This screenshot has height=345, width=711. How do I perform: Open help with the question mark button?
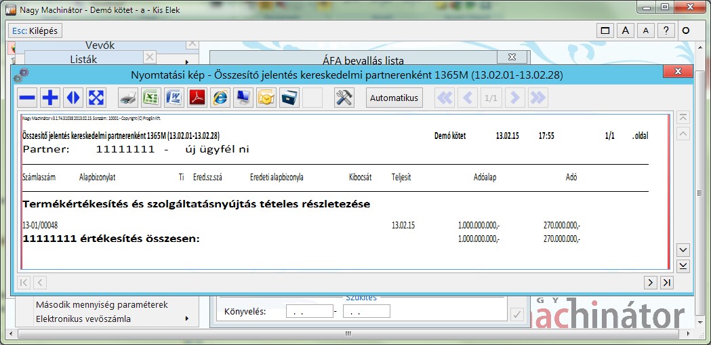coord(666,31)
